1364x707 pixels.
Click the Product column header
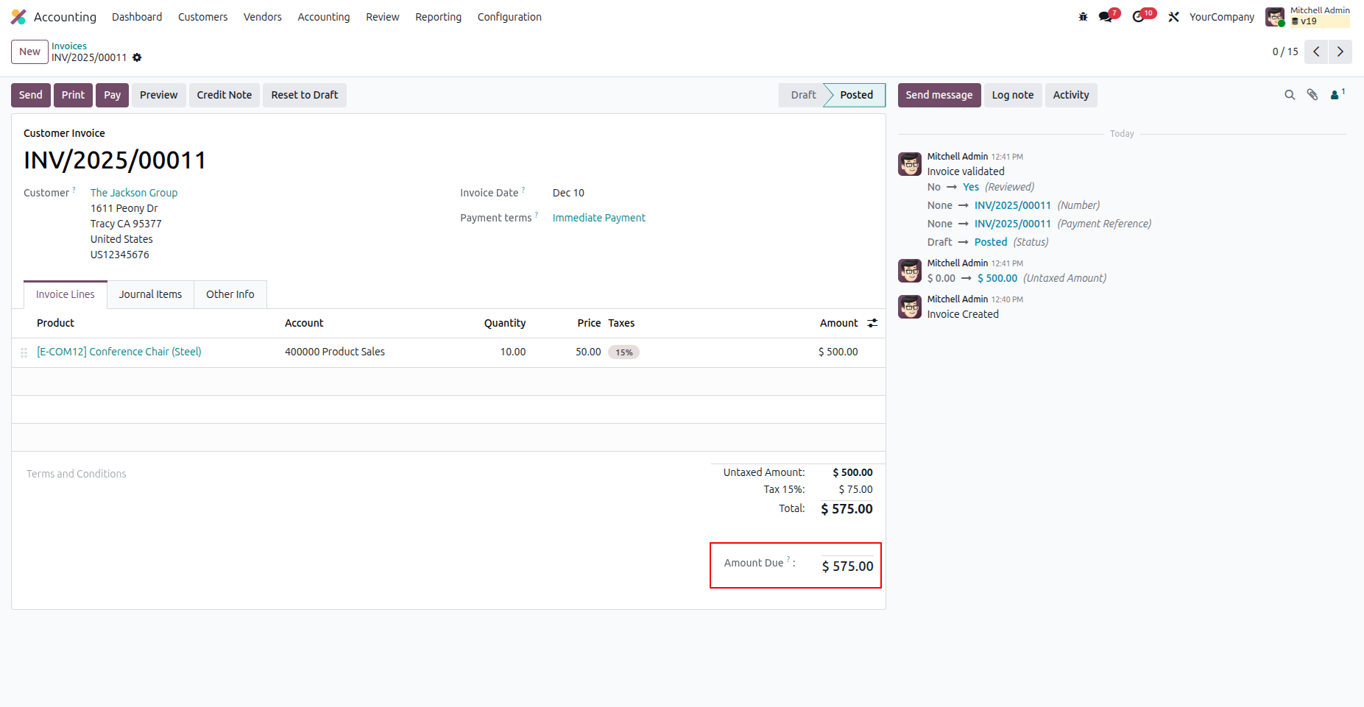point(56,323)
